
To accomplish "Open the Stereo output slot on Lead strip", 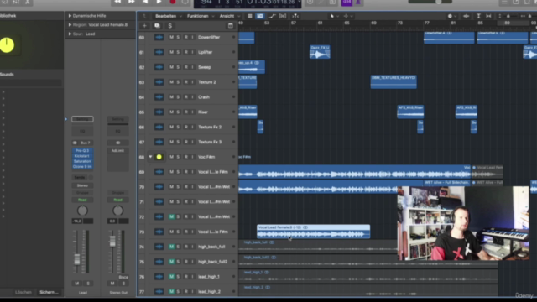I will (82, 185).
